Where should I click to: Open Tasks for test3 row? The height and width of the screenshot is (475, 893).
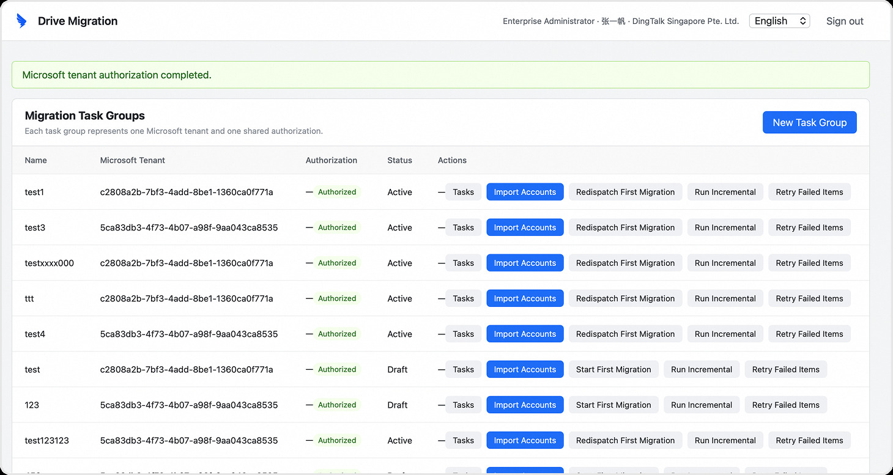tap(463, 227)
